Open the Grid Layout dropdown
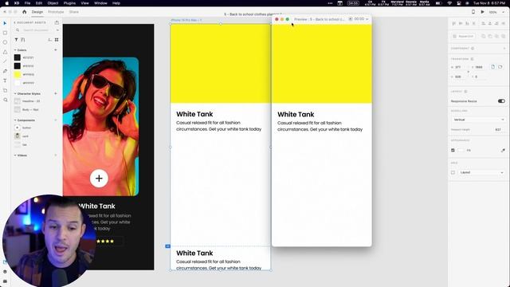Viewport: 510px width, 287px height. tap(481, 172)
